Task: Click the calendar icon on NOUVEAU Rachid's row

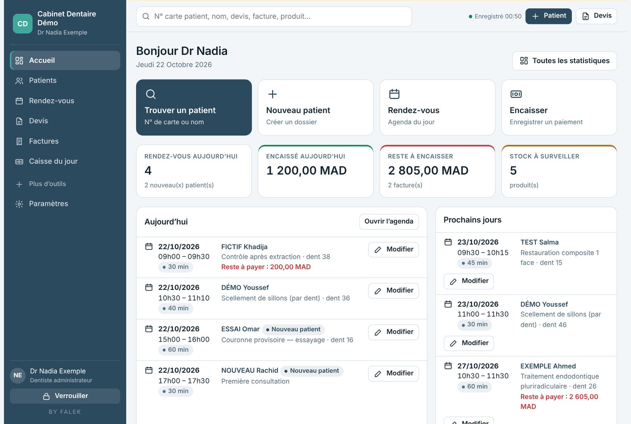Action: 149,370
